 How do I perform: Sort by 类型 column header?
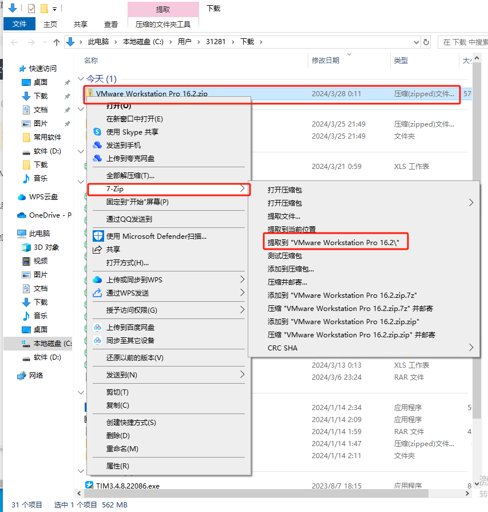tap(400, 60)
